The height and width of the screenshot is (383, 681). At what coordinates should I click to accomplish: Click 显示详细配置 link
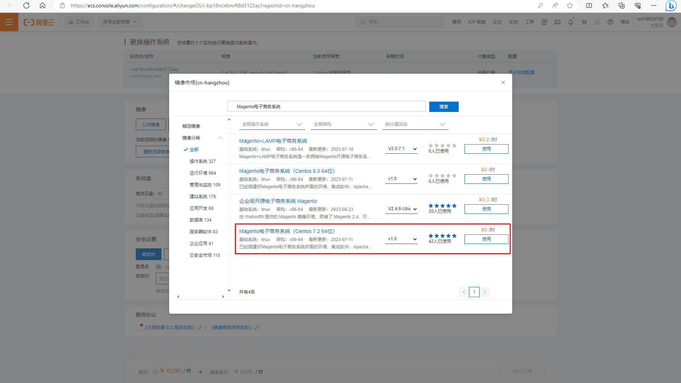click(521, 73)
